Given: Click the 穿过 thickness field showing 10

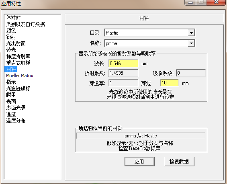Looking at the screenshot, I should [x=170, y=83].
